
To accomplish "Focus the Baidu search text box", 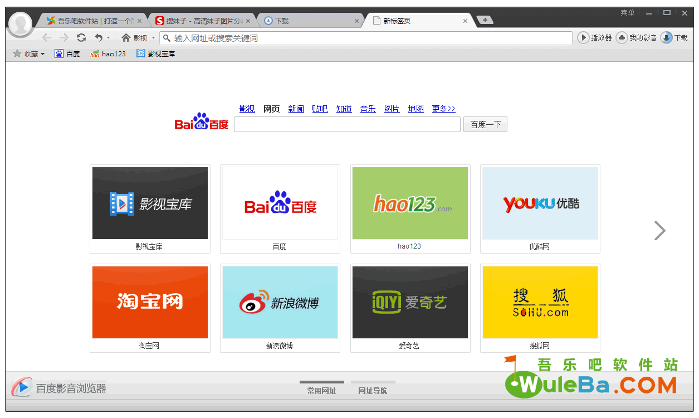I will point(347,124).
